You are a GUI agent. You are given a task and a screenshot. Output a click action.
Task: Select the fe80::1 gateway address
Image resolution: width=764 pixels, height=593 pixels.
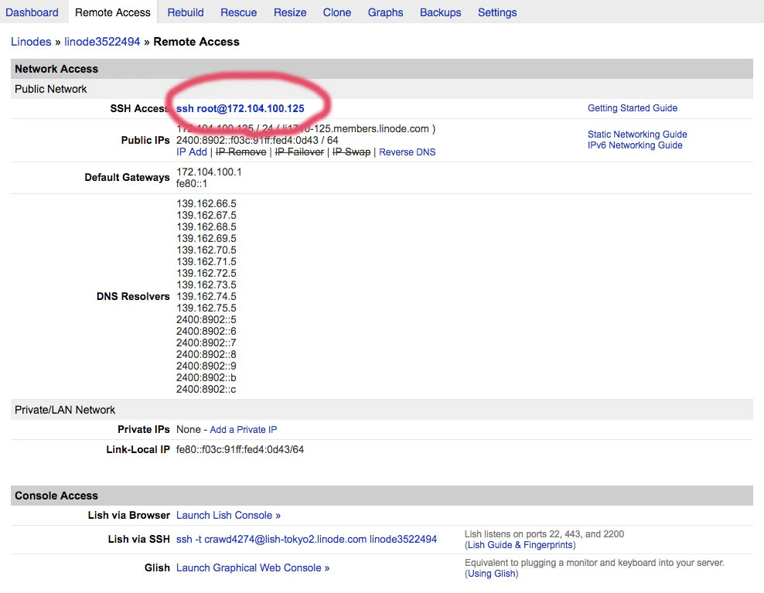tap(192, 184)
